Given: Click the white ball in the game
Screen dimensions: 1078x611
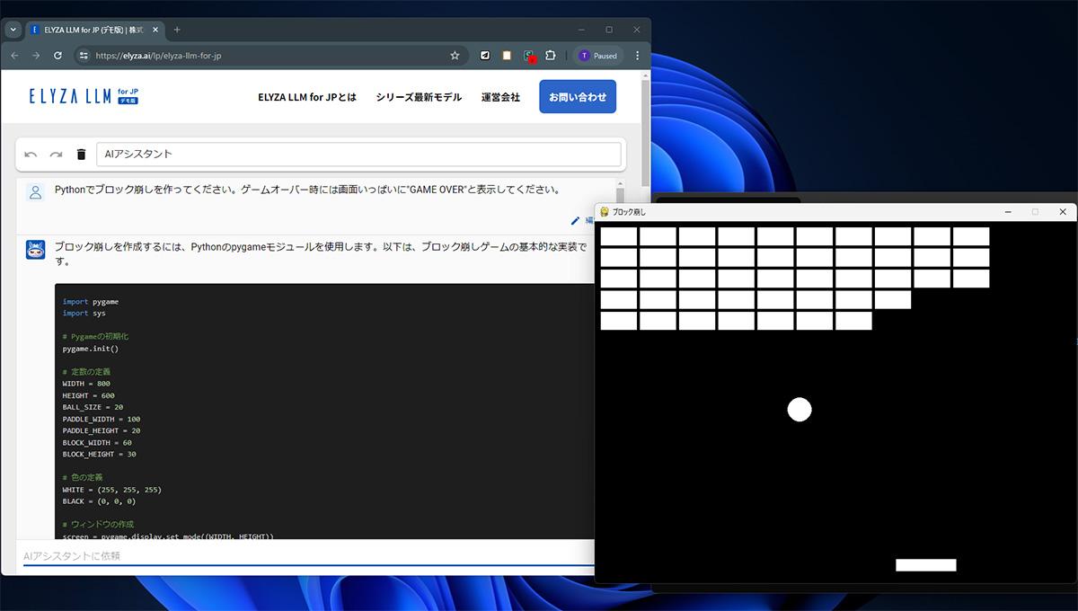Looking at the screenshot, I should point(800,410).
